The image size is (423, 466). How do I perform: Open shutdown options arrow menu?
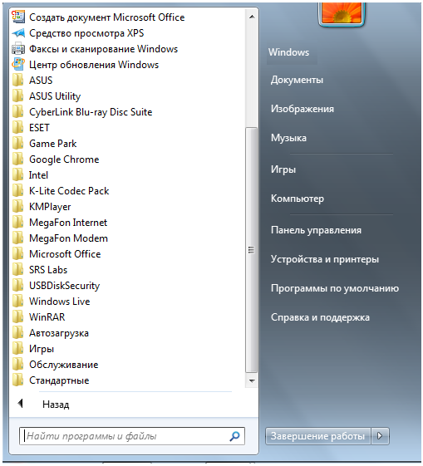pos(380,436)
